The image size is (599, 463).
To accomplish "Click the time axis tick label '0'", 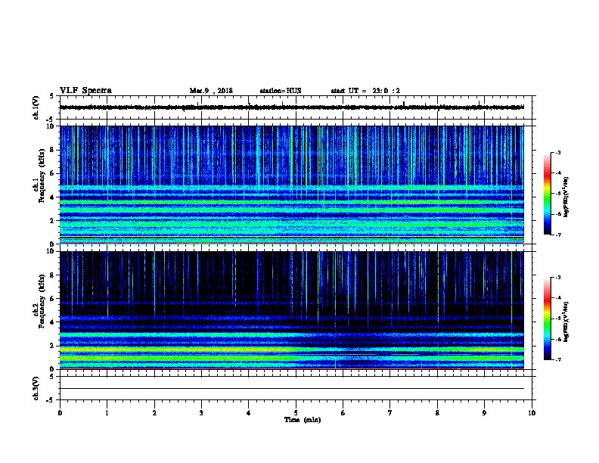I will tap(60, 413).
